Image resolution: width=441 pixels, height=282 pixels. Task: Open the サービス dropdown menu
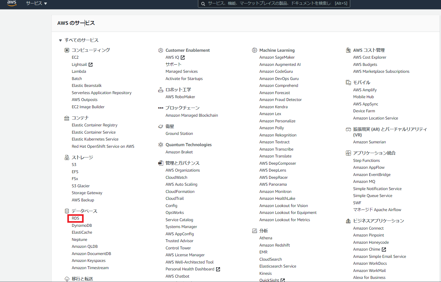coord(36,3)
